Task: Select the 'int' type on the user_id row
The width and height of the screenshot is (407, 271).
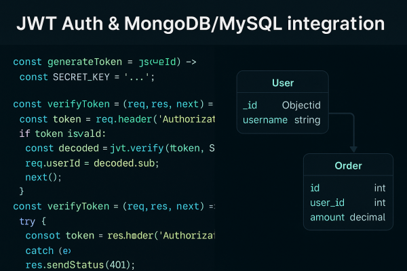Action: click(x=380, y=203)
